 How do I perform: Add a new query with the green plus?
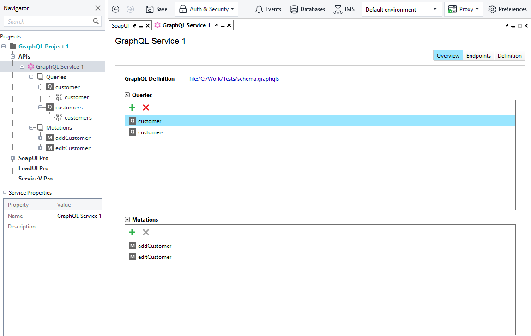132,107
